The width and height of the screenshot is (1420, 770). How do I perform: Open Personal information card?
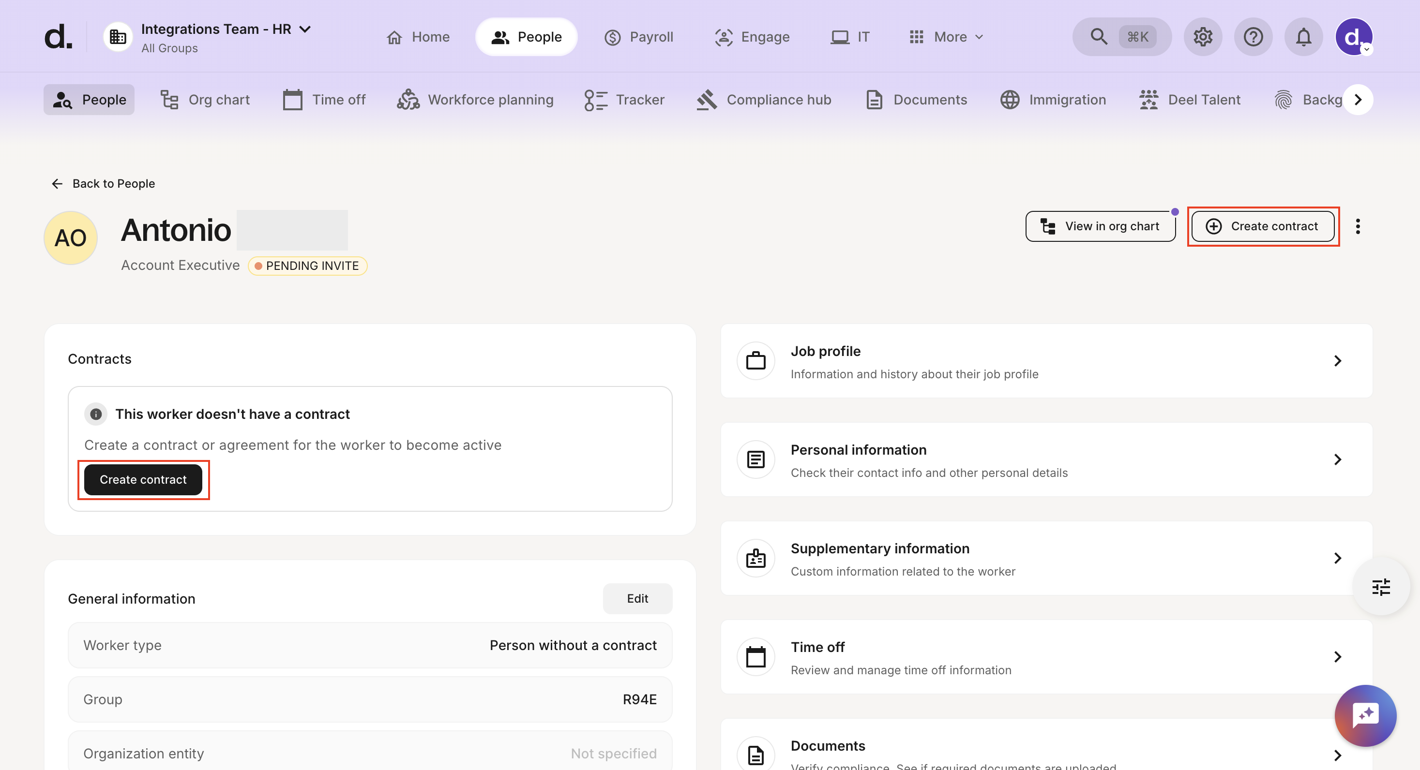(x=1046, y=460)
